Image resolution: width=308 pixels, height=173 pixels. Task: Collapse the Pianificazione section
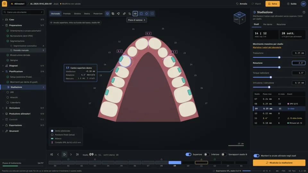tap(3, 71)
